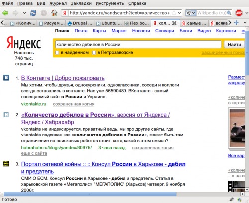Open the Правка menu
Viewport: 249px width, 203px height.
(x=25, y=3)
